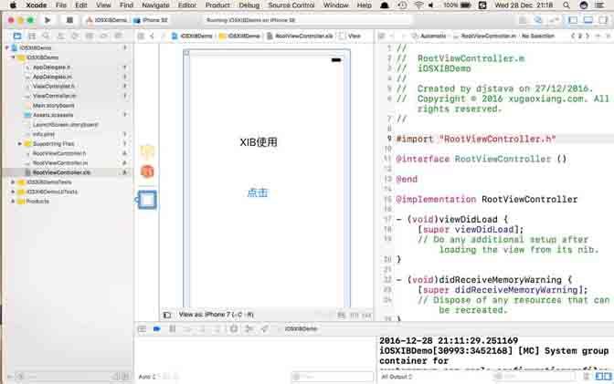This screenshot has width=614, height=384.
Task: Expand the Products folder
Action: [12, 201]
